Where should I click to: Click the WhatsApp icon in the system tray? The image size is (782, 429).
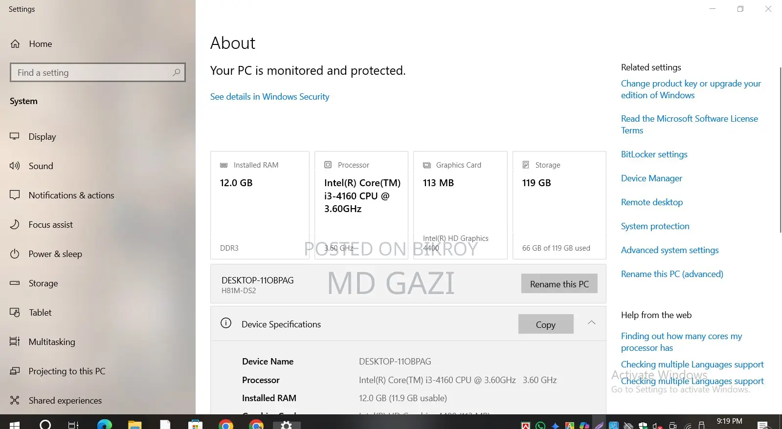pyautogui.click(x=540, y=426)
